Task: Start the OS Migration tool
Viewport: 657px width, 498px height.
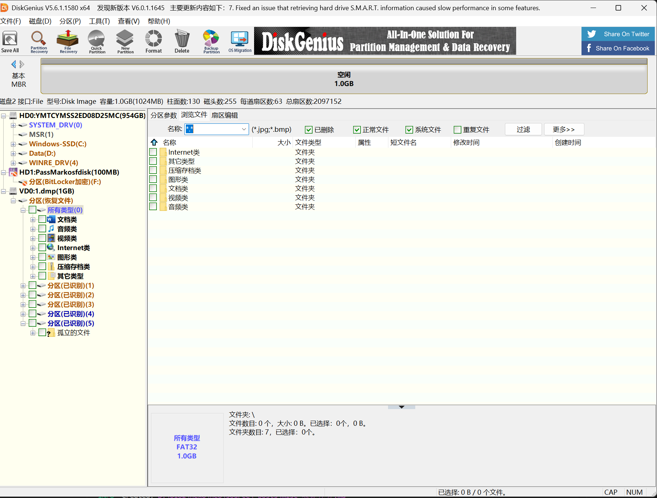Action: pos(240,41)
